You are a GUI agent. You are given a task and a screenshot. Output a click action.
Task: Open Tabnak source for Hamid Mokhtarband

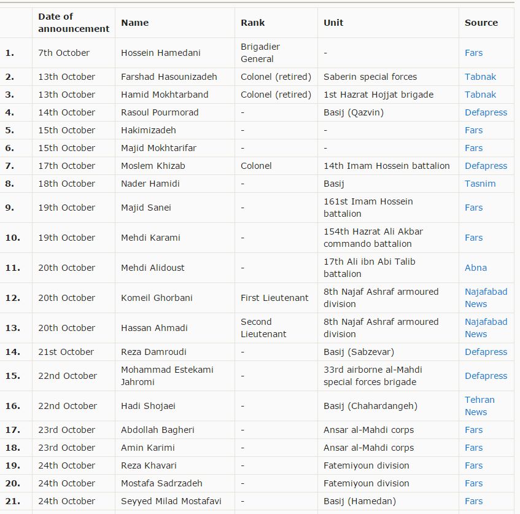[x=480, y=95]
